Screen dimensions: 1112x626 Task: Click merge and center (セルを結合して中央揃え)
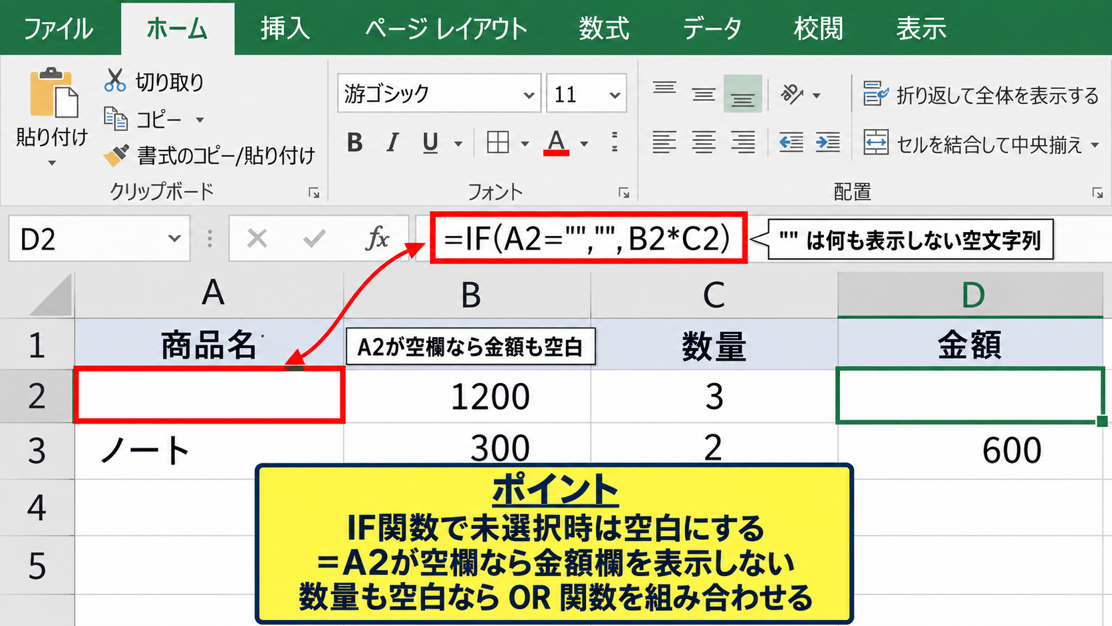point(973,144)
